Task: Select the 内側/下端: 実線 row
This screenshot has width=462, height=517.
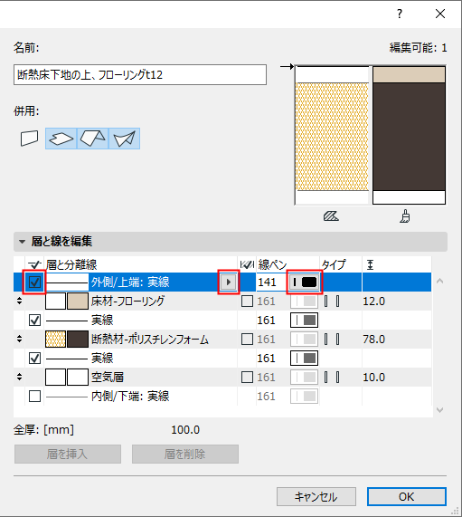Action: (x=222, y=396)
